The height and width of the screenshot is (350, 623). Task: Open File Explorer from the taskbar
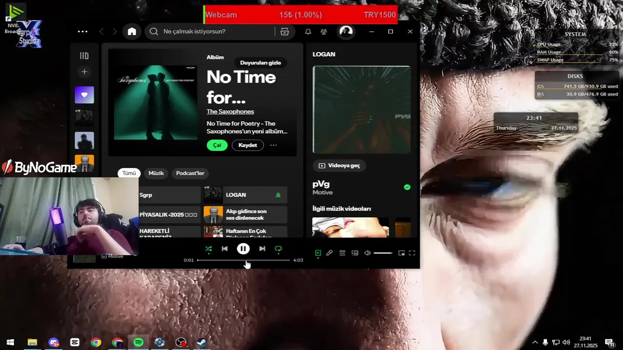tap(32, 342)
